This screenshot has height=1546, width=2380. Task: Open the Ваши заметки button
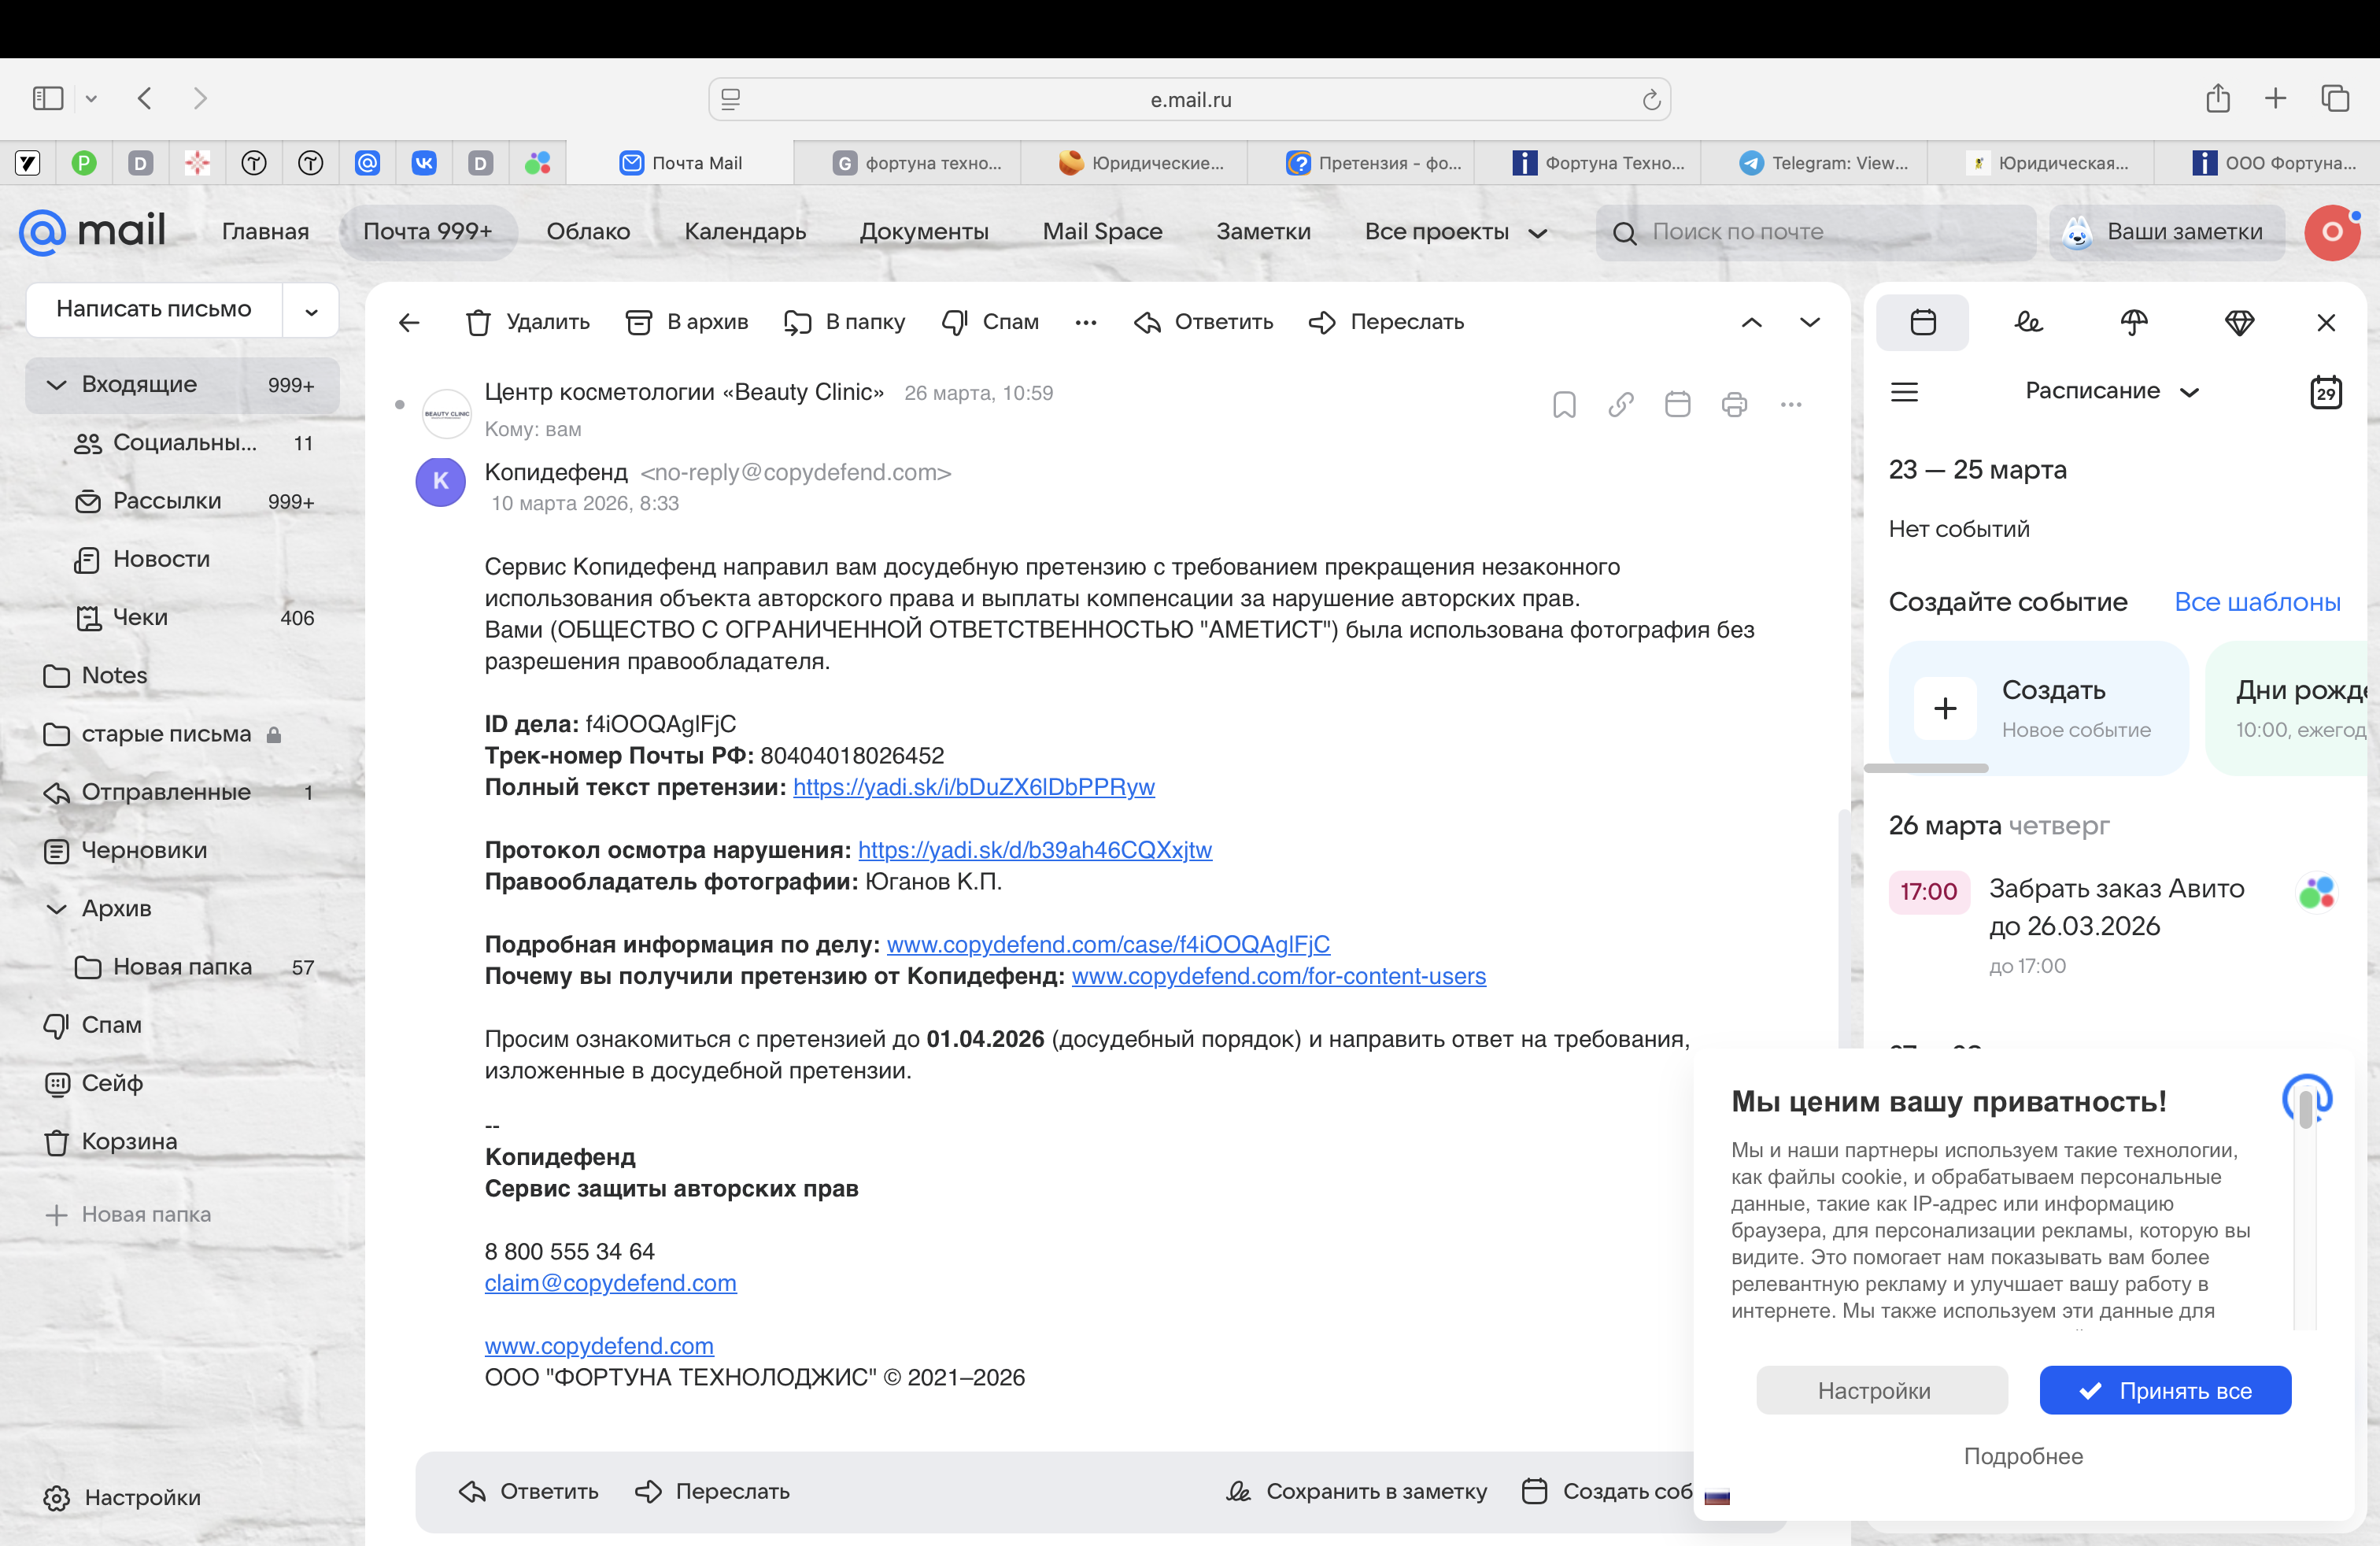[2167, 233]
